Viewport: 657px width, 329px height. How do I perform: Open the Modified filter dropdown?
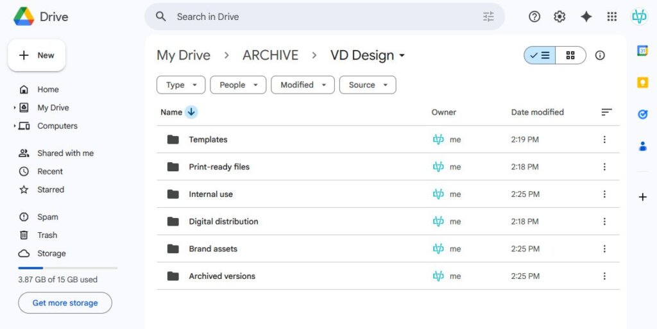point(303,85)
